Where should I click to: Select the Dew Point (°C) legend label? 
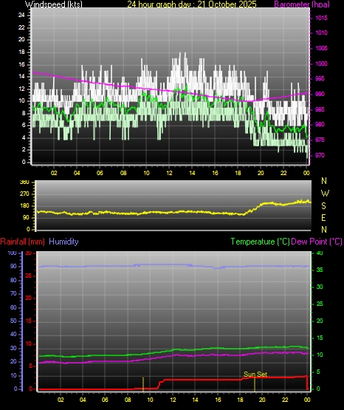[x=317, y=242]
